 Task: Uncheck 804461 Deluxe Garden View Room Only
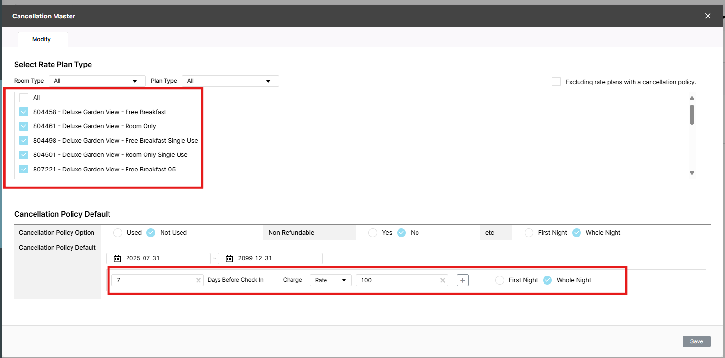click(x=24, y=126)
